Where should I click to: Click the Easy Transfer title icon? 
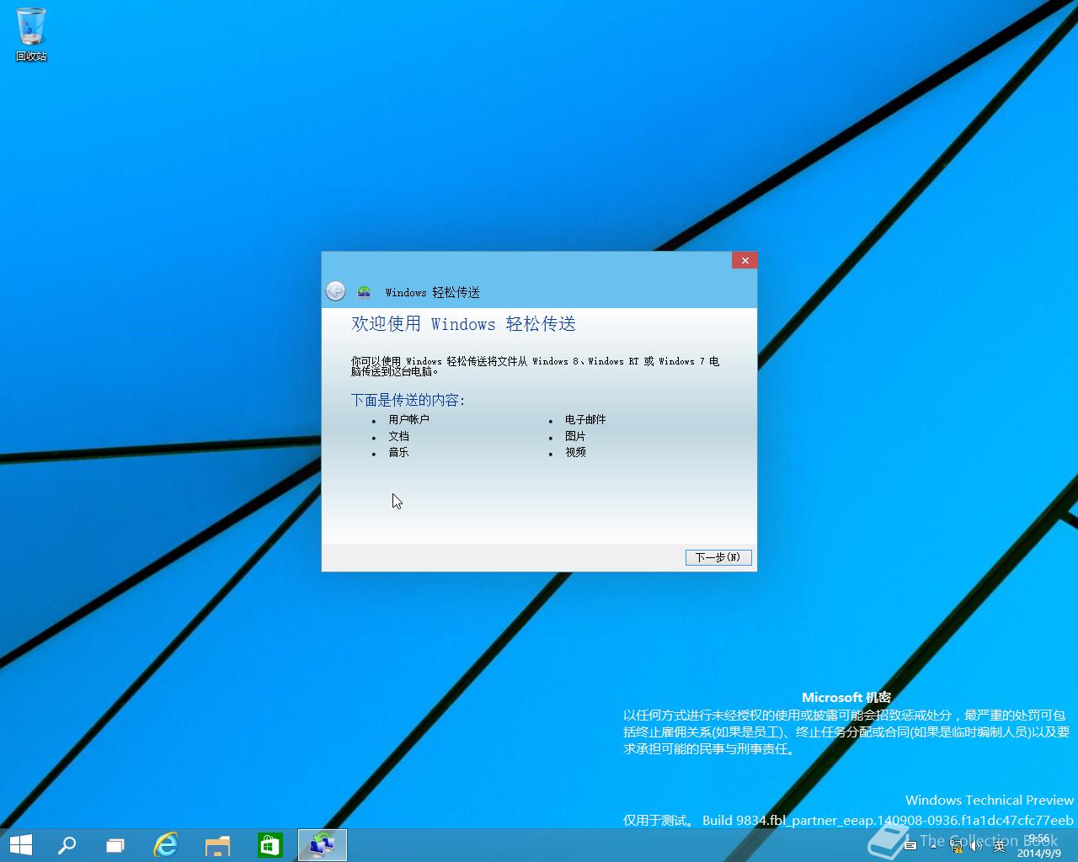tap(364, 292)
